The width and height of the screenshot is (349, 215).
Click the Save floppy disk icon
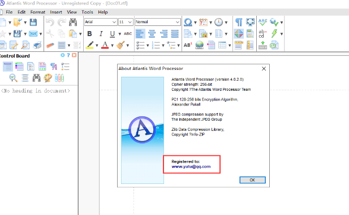click(x=33, y=22)
